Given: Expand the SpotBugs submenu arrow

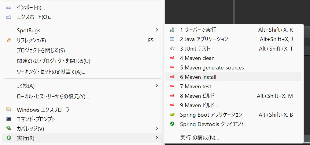Looking at the screenshot, I should click(x=157, y=30).
